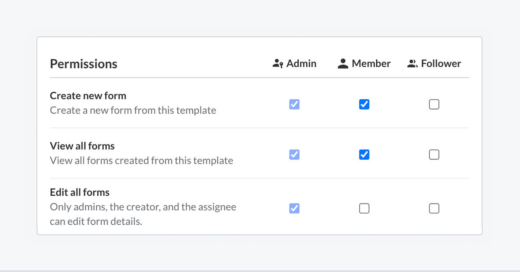The image size is (520, 272).
Task: Enable Edit all forms for Member
Action: click(364, 208)
